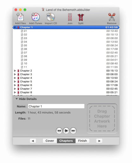Viewport: 132px width, 163px height.
Task: Click the Add iTunes toolbar icon
Action: pyautogui.click(x=36, y=17)
